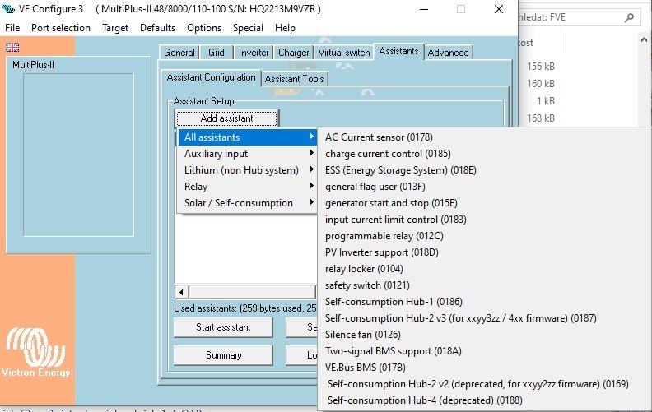Click the 1 kB file size entry
This screenshot has width=652, height=412.
click(x=546, y=101)
